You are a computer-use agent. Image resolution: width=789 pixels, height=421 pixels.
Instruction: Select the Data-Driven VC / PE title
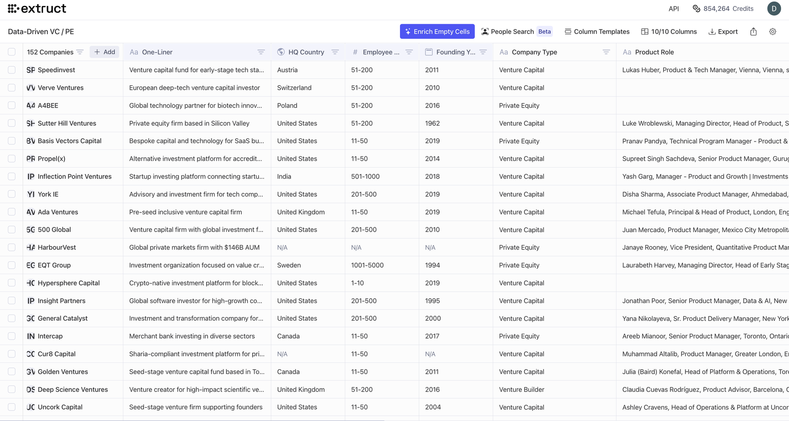(41, 32)
